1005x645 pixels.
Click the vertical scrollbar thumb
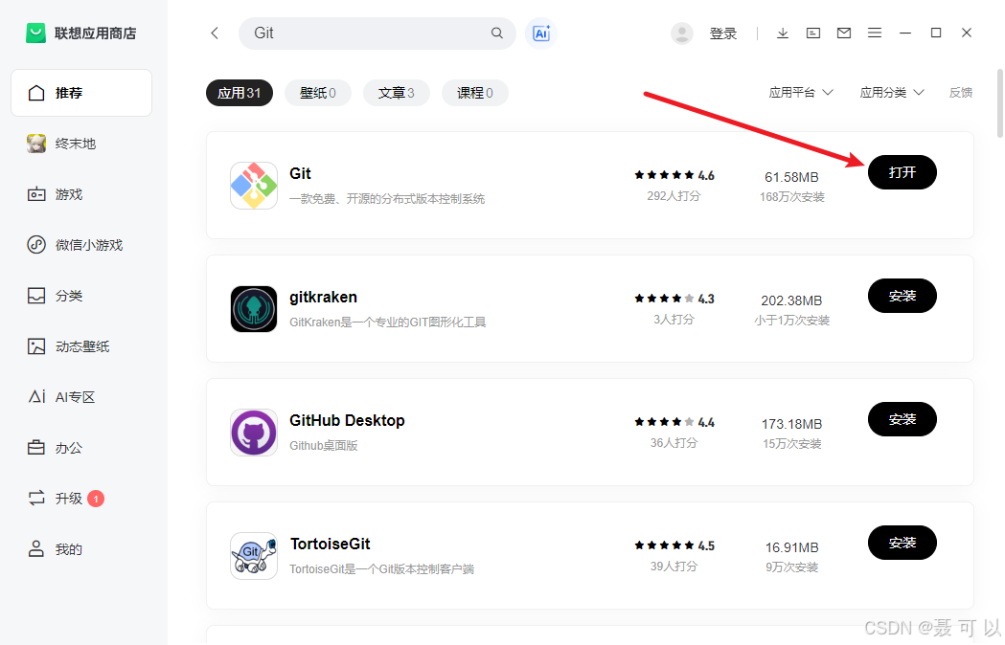click(1000, 102)
